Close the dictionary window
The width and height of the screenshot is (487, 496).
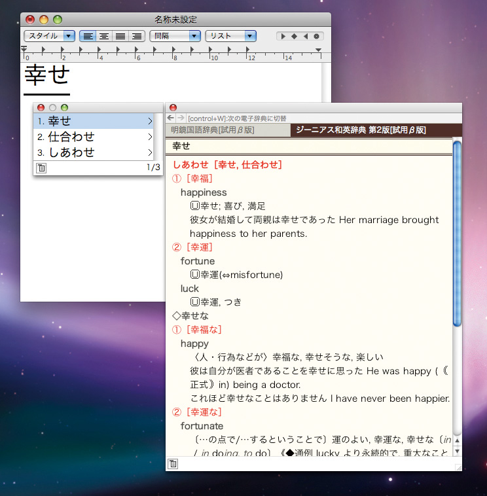point(173,107)
